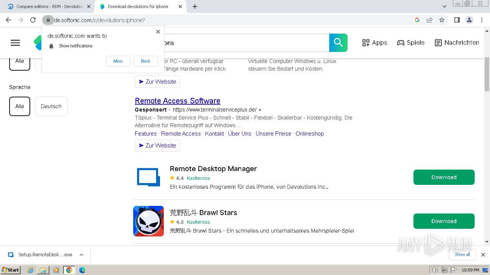The width and height of the screenshot is (490, 275).
Task: Click Show all downloads button
Action: click(x=462, y=255)
